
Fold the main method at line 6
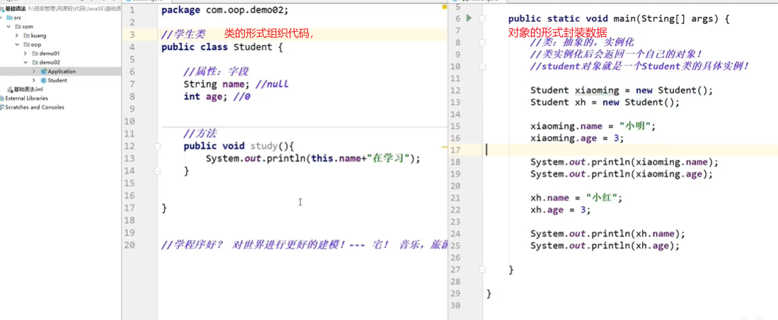coord(481,19)
